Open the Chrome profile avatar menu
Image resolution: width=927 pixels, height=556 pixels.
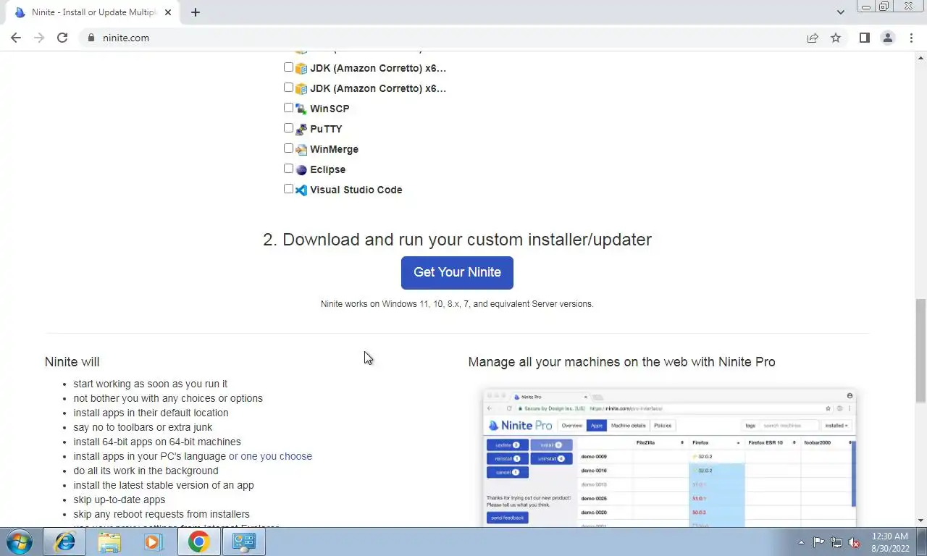[887, 38]
